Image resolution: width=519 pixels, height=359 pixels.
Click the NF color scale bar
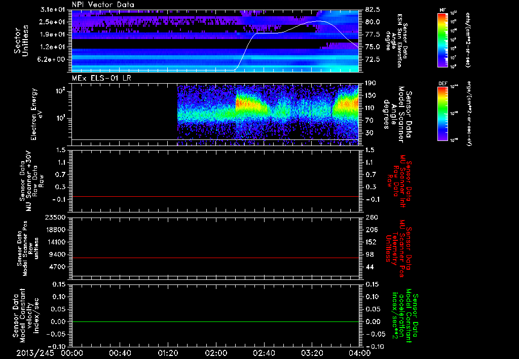[x=442, y=40]
